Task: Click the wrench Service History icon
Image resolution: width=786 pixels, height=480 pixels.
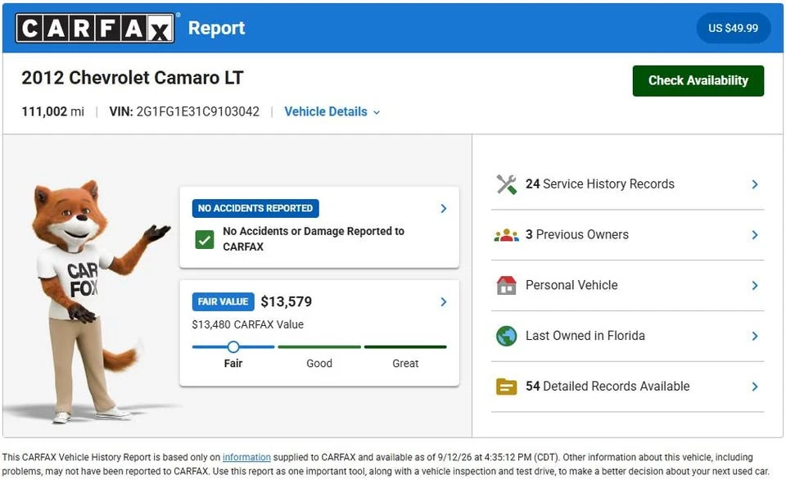Action: [x=506, y=184]
